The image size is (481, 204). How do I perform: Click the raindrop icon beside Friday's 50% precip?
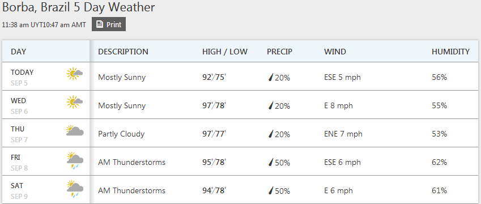(271, 162)
